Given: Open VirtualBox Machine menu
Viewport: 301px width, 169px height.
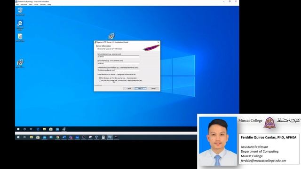Looking at the screenshot, I should coord(24,4).
